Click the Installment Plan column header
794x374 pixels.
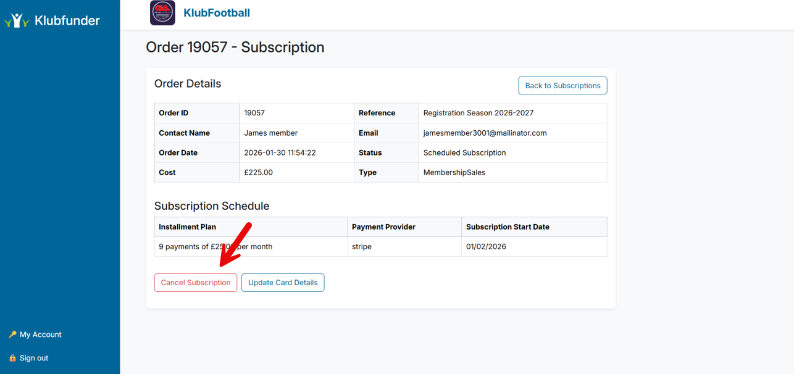(x=188, y=227)
